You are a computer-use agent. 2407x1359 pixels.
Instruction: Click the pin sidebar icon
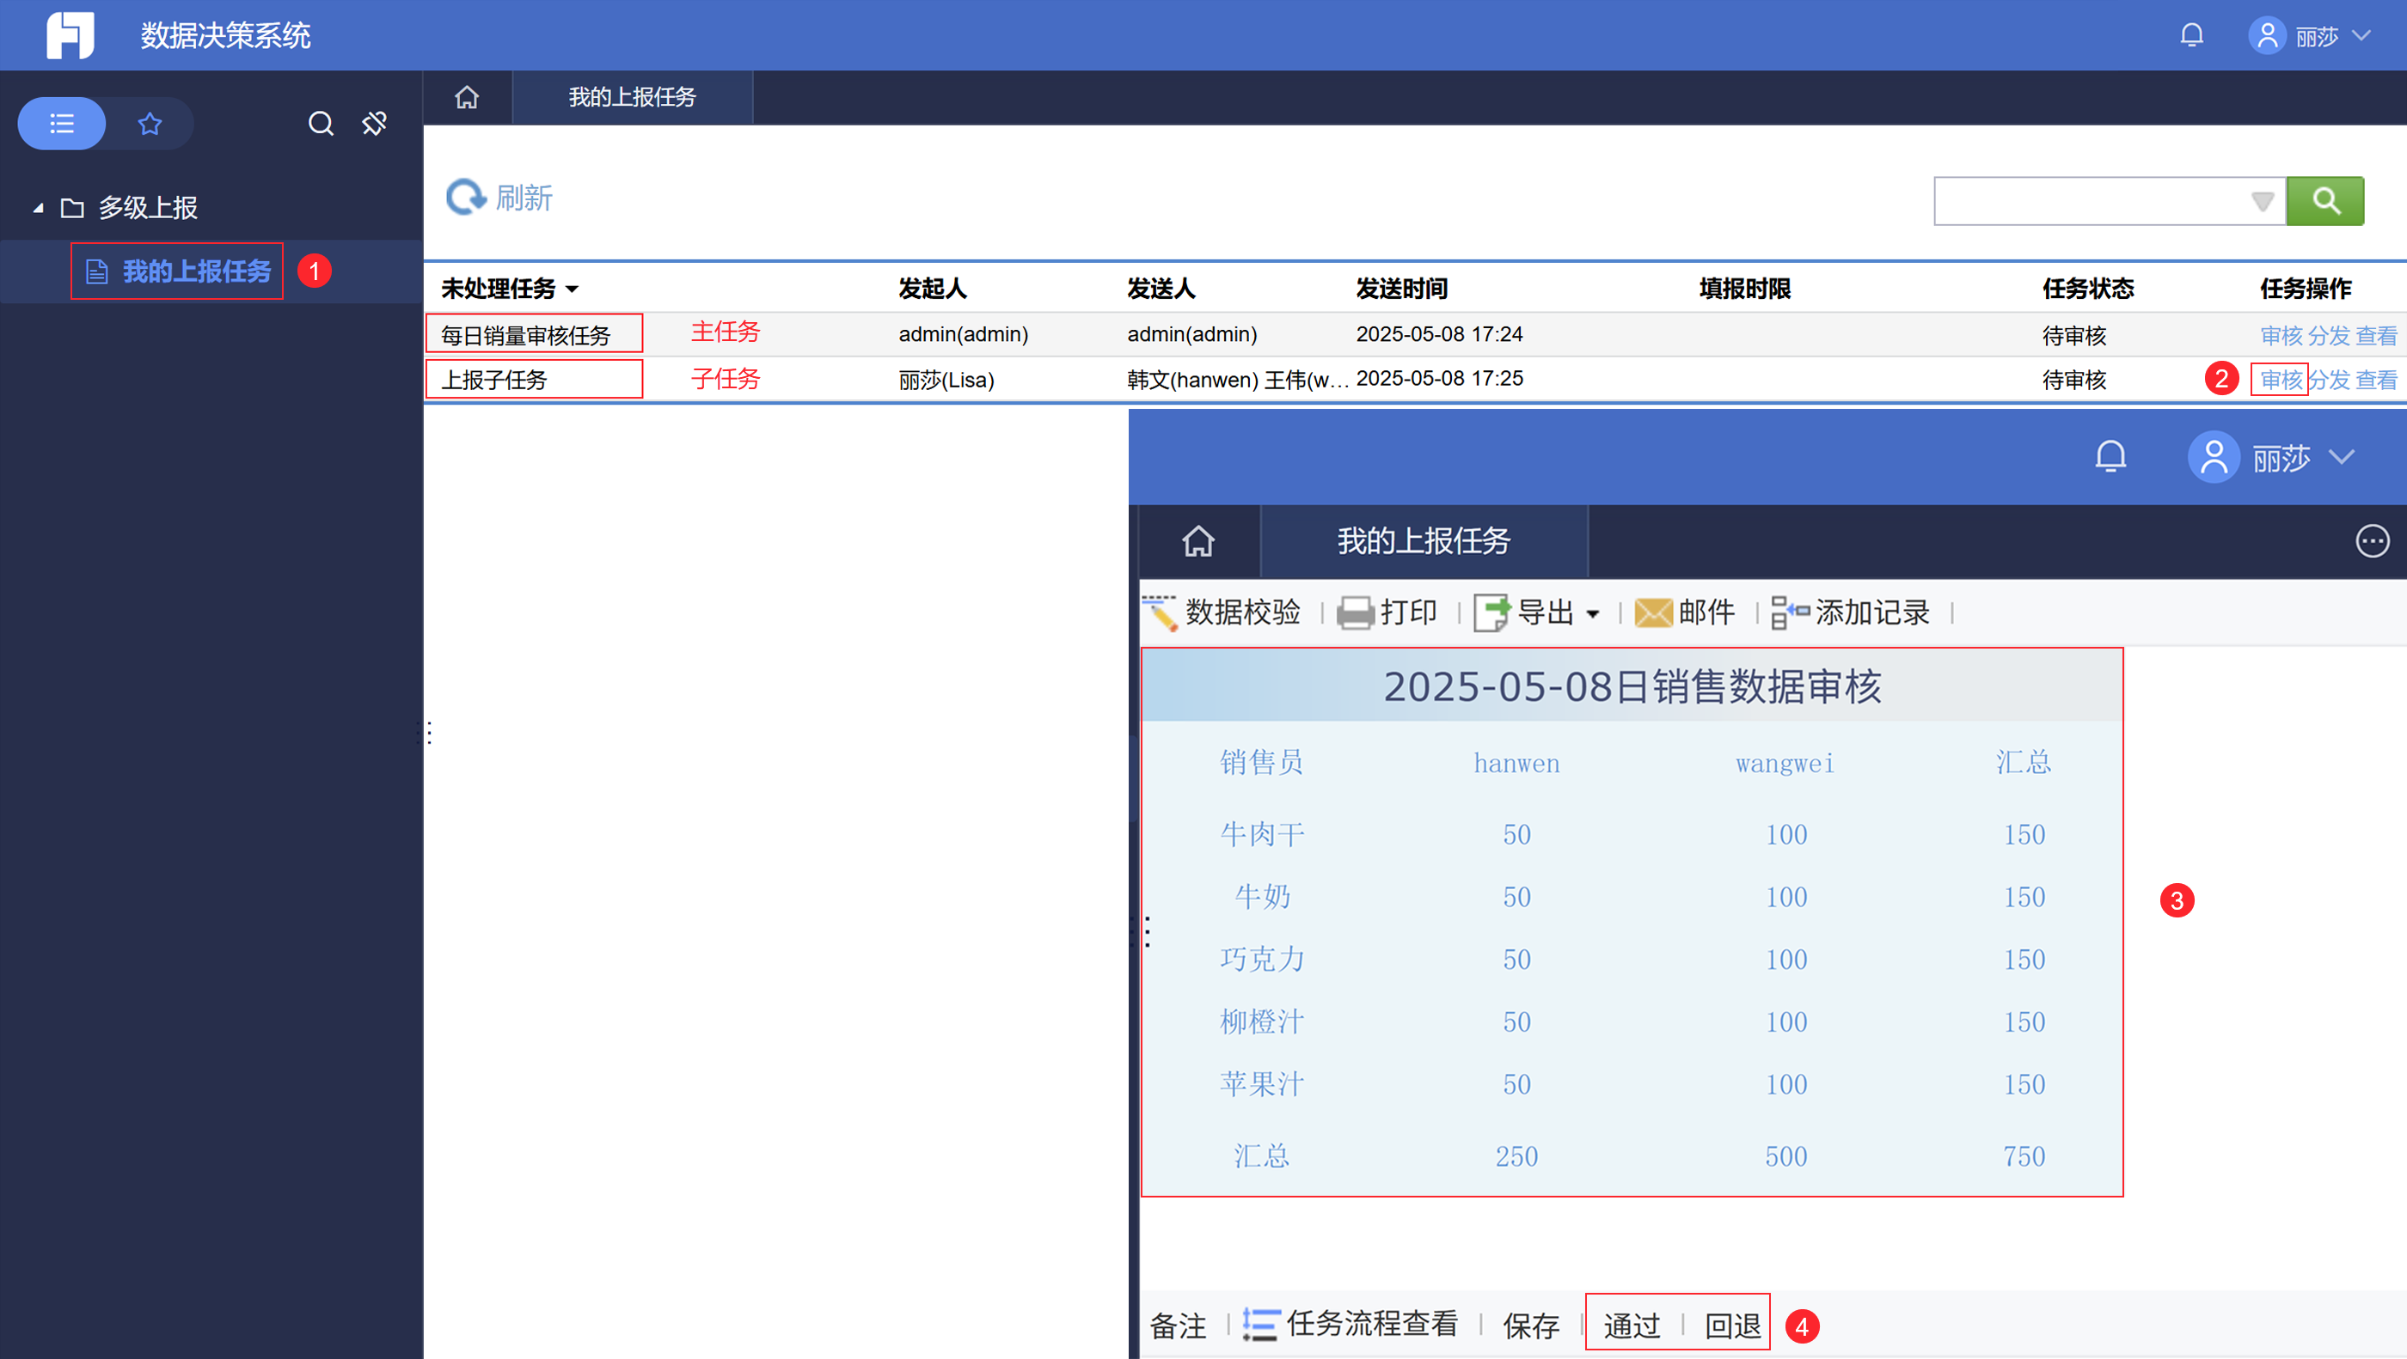click(375, 124)
